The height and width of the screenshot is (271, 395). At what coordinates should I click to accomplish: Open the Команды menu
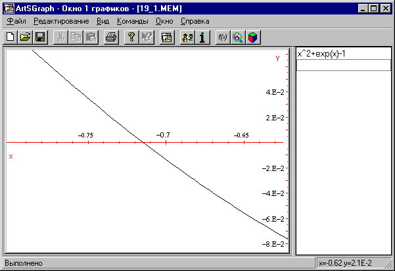coord(132,21)
